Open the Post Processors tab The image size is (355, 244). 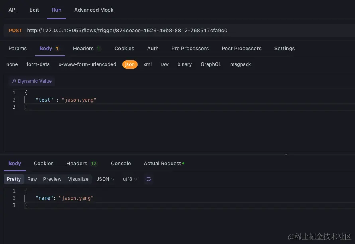pos(241,48)
